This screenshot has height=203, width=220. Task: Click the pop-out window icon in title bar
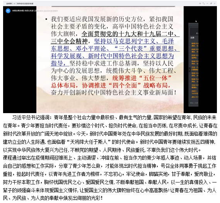click(x=200, y=3)
